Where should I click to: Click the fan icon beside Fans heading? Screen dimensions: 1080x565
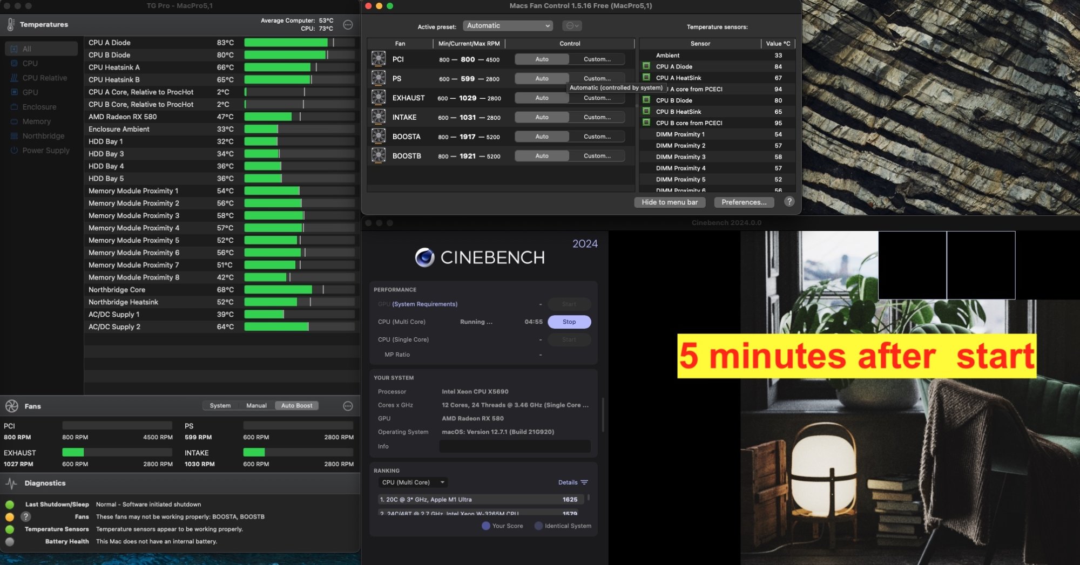coord(11,406)
